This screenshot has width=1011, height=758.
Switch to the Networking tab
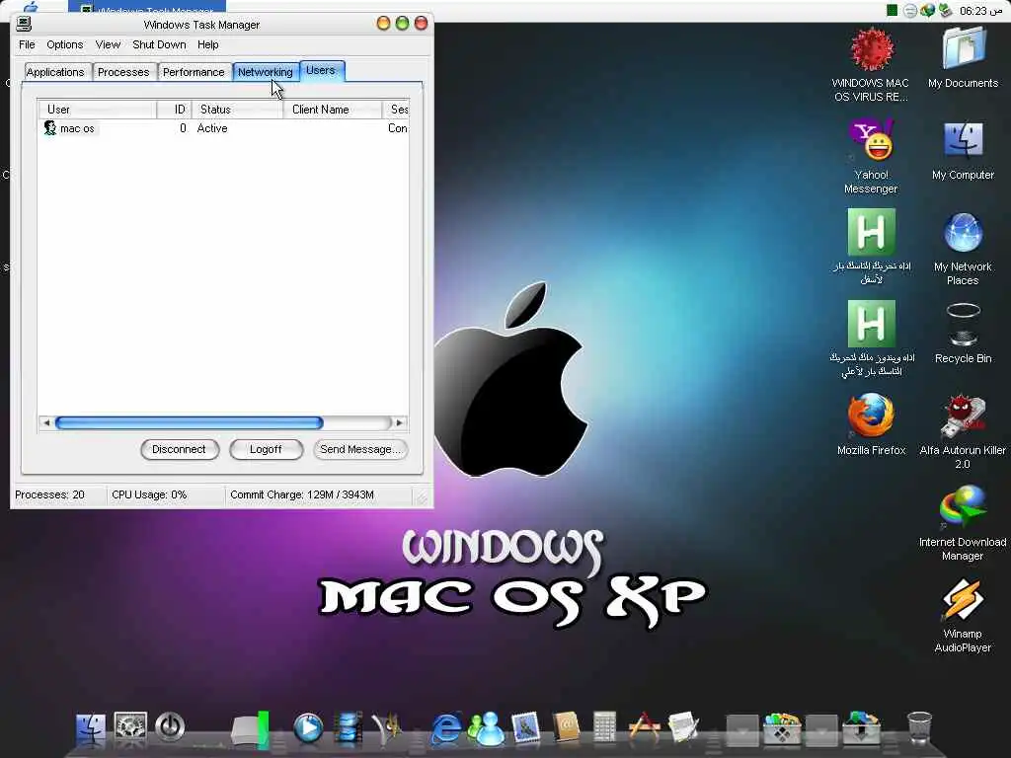tap(265, 72)
